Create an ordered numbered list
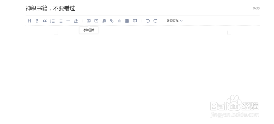 click(x=52, y=21)
